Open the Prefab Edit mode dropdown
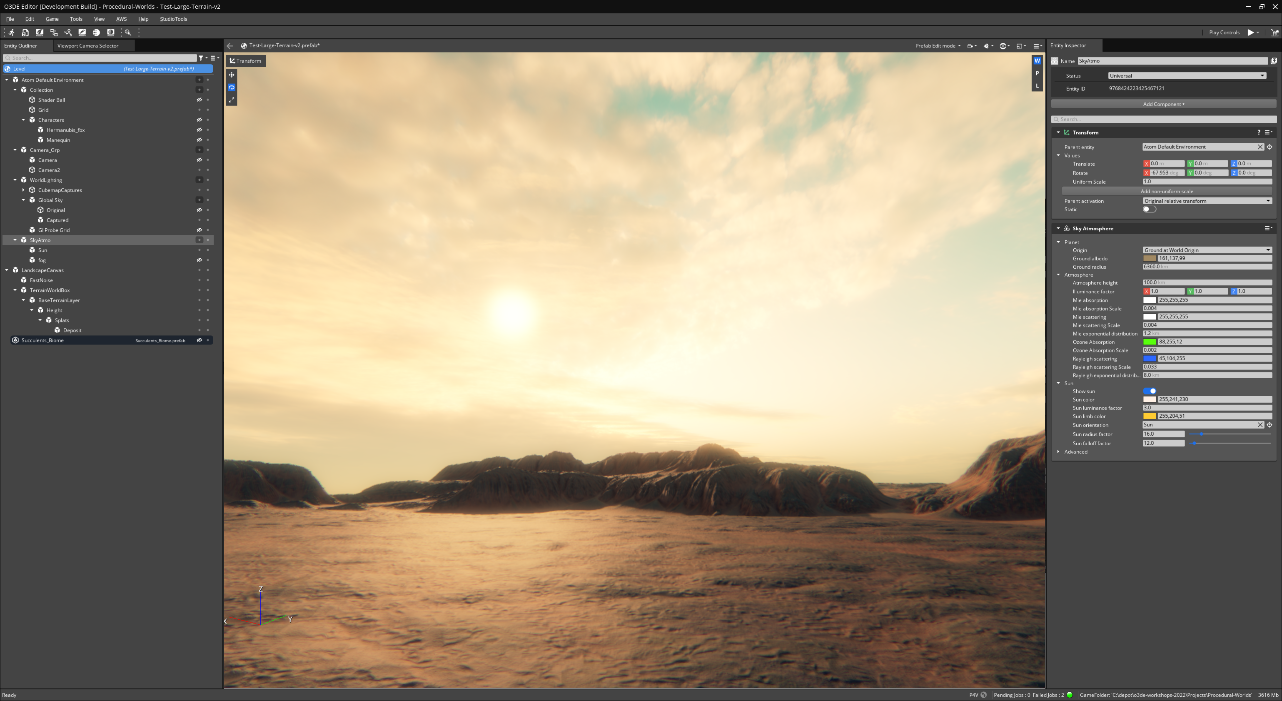Image resolution: width=1282 pixels, height=701 pixels. coord(937,46)
